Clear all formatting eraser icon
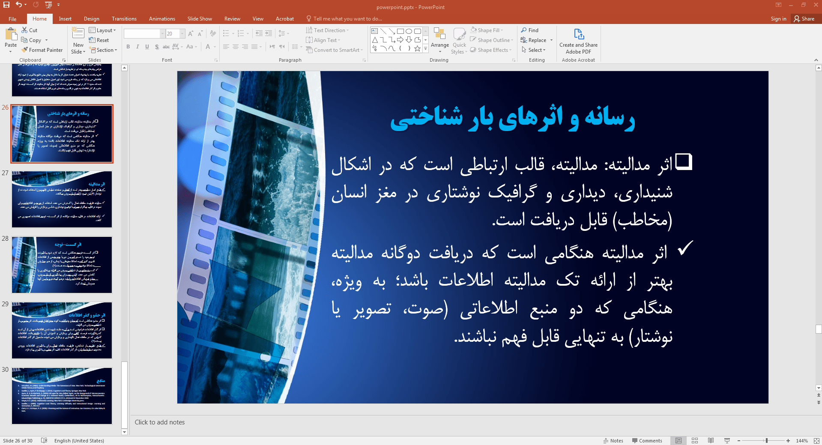The width and height of the screenshot is (822, 445). [213, 33]
